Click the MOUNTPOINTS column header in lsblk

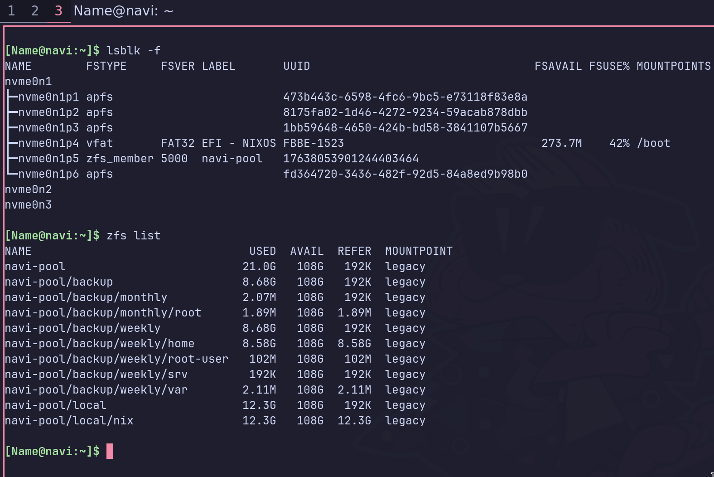[x=674, y=66]
